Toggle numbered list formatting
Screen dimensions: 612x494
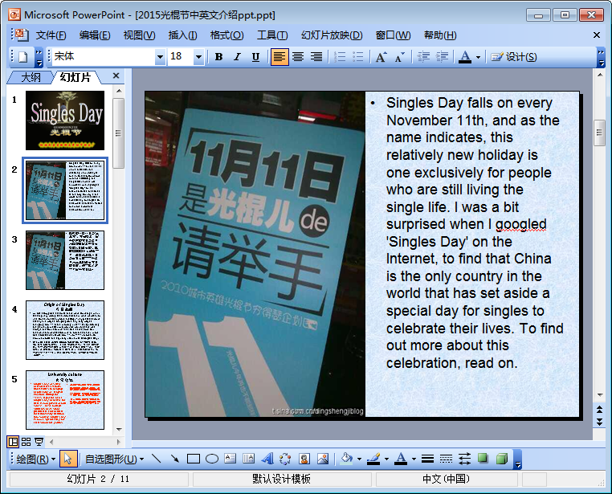point(340,57)
